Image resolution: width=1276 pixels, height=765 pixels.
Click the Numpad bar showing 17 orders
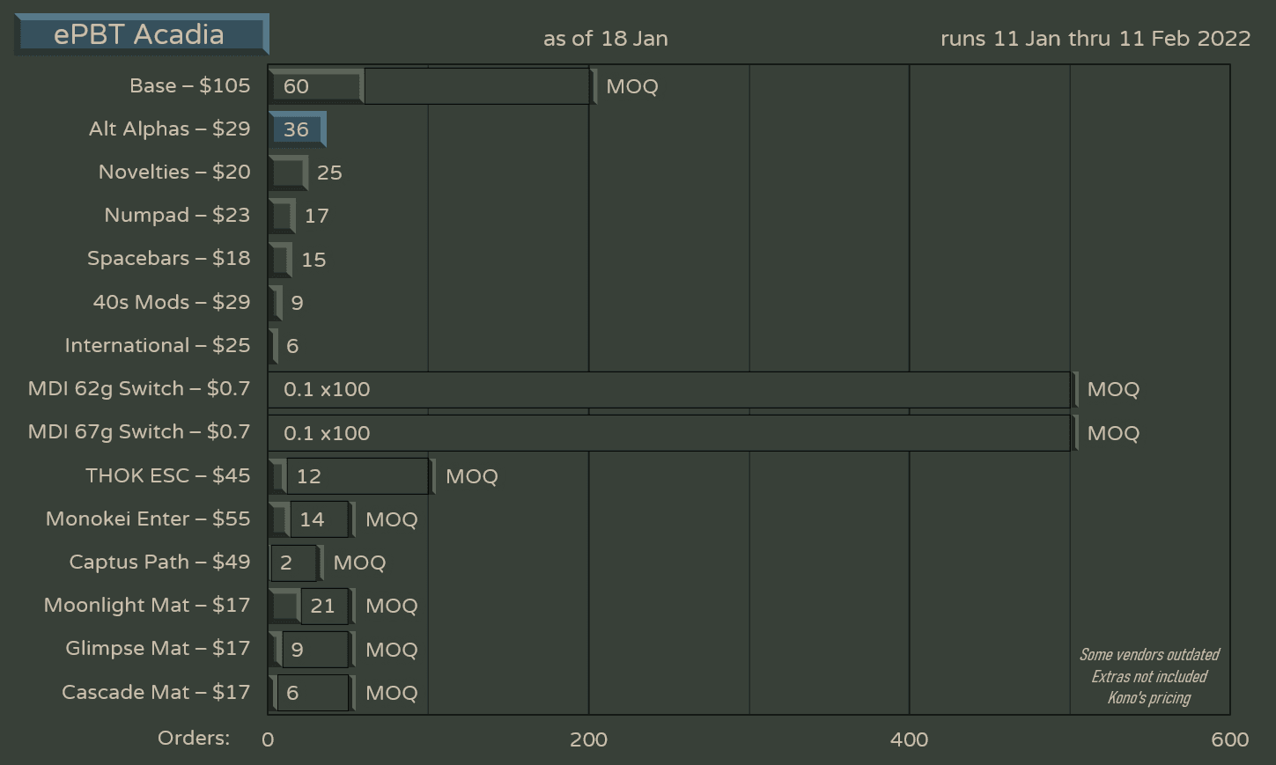click(x=282, y=216)
